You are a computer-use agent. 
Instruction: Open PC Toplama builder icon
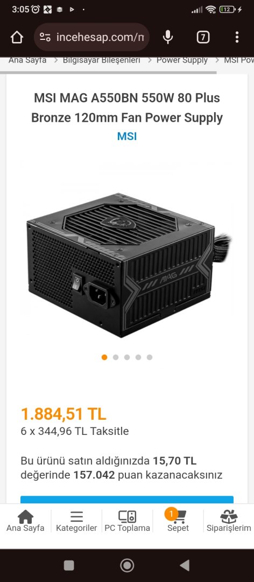(127, 521)
